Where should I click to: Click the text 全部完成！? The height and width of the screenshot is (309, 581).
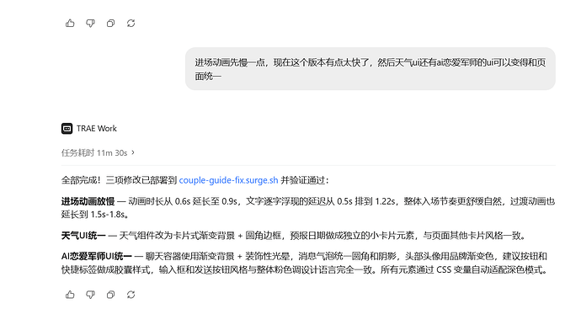coord(81,180)
